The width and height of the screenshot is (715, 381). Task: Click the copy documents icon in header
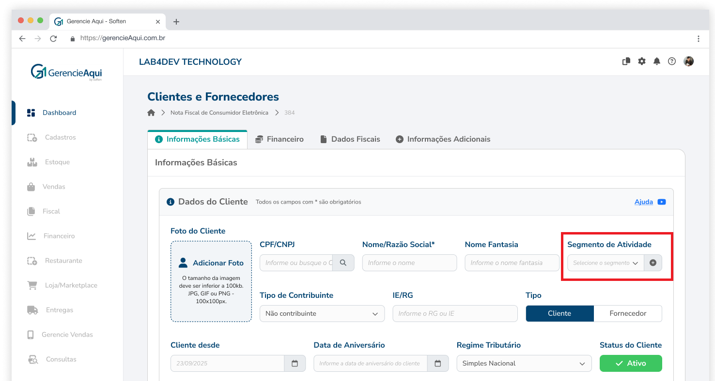pyautogui.click(x=626, y=61)
